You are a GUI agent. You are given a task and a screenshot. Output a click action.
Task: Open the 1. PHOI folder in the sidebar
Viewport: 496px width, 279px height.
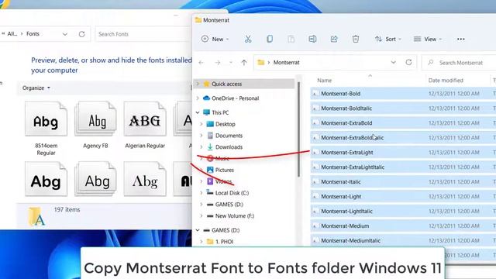coord(224,242)
